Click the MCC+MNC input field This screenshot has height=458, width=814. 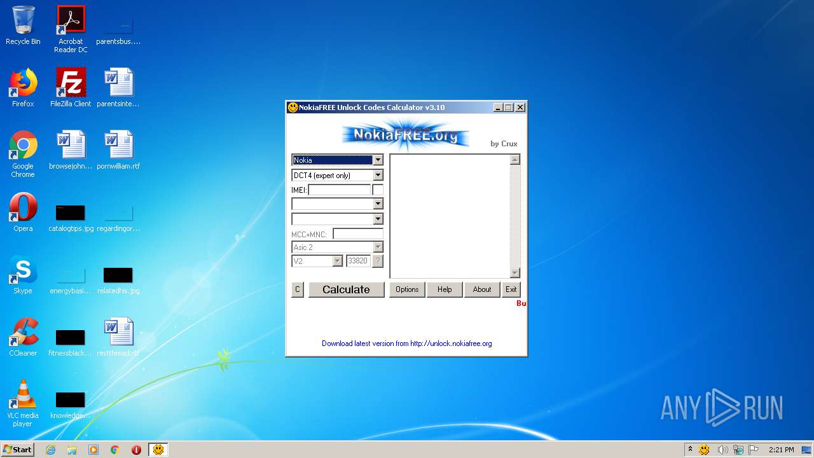358,234
